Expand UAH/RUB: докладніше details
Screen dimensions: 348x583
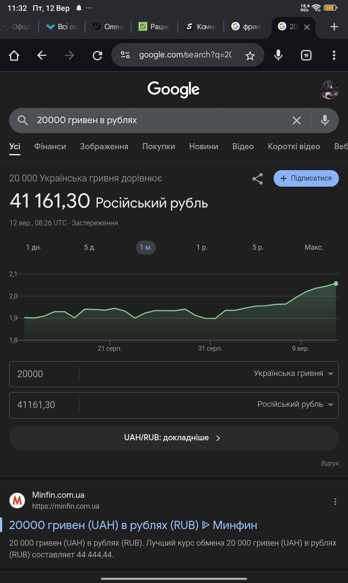pos(174,438)
